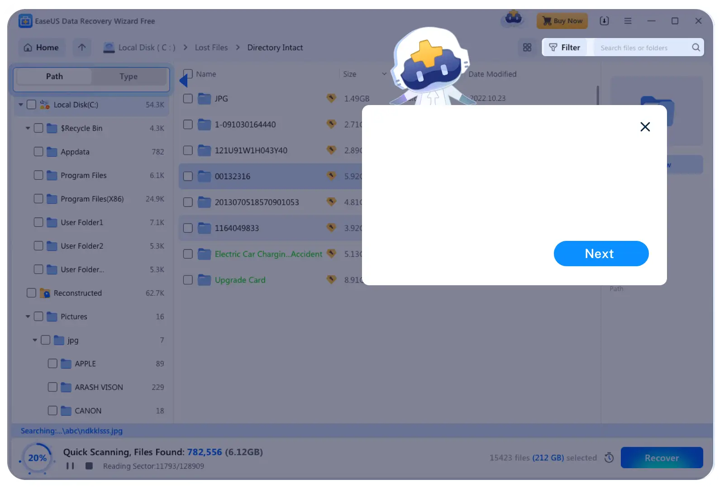This screenshot has height=489, width=724.
Task: Click the Reconstructed folder icon
Action: tap(45, 293)
